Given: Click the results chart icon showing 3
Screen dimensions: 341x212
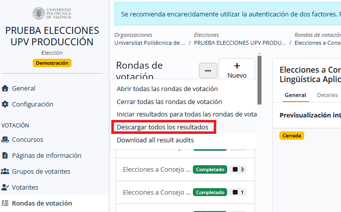Looking at the screenshot, I should [x=235, y=169].
